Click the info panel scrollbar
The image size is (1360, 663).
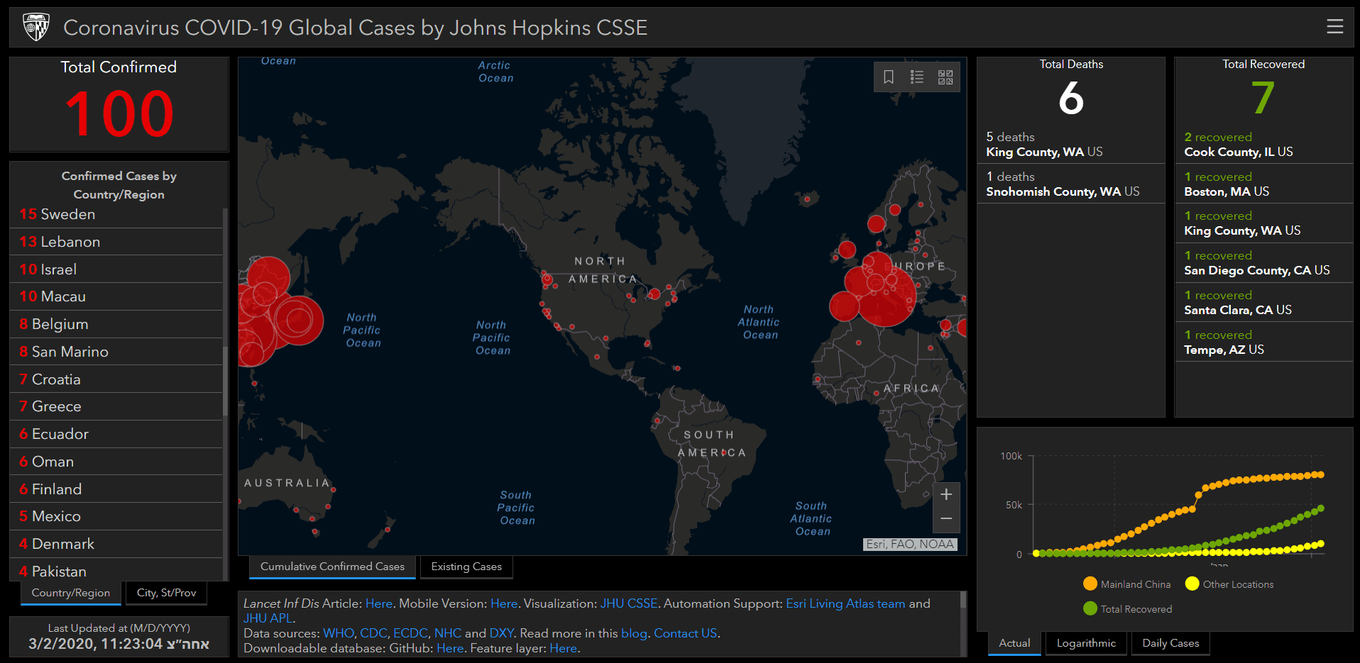[963, 601]
